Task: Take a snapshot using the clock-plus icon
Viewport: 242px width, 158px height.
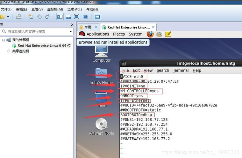Action: coord(31,17)
